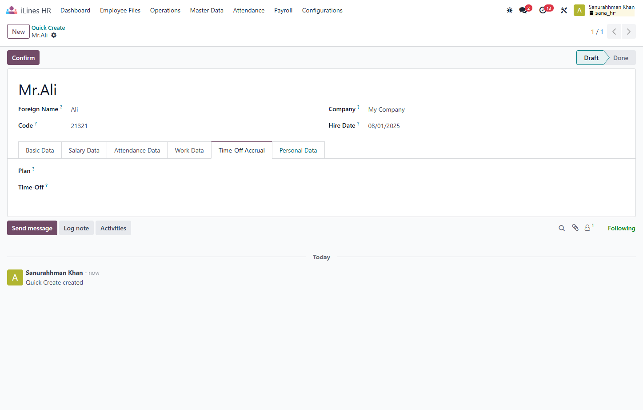
Task: Open the Configurations menu
Action: (x=322, y=10)
